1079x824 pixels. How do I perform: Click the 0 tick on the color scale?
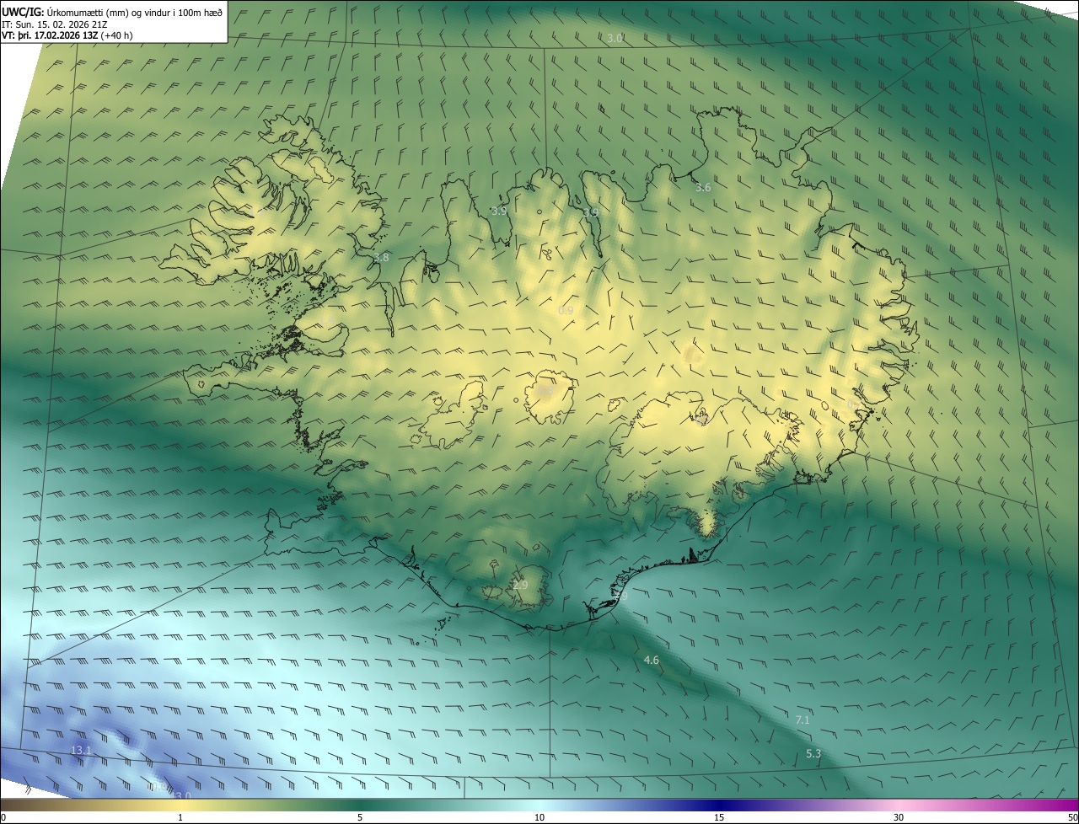pos(3,817)
